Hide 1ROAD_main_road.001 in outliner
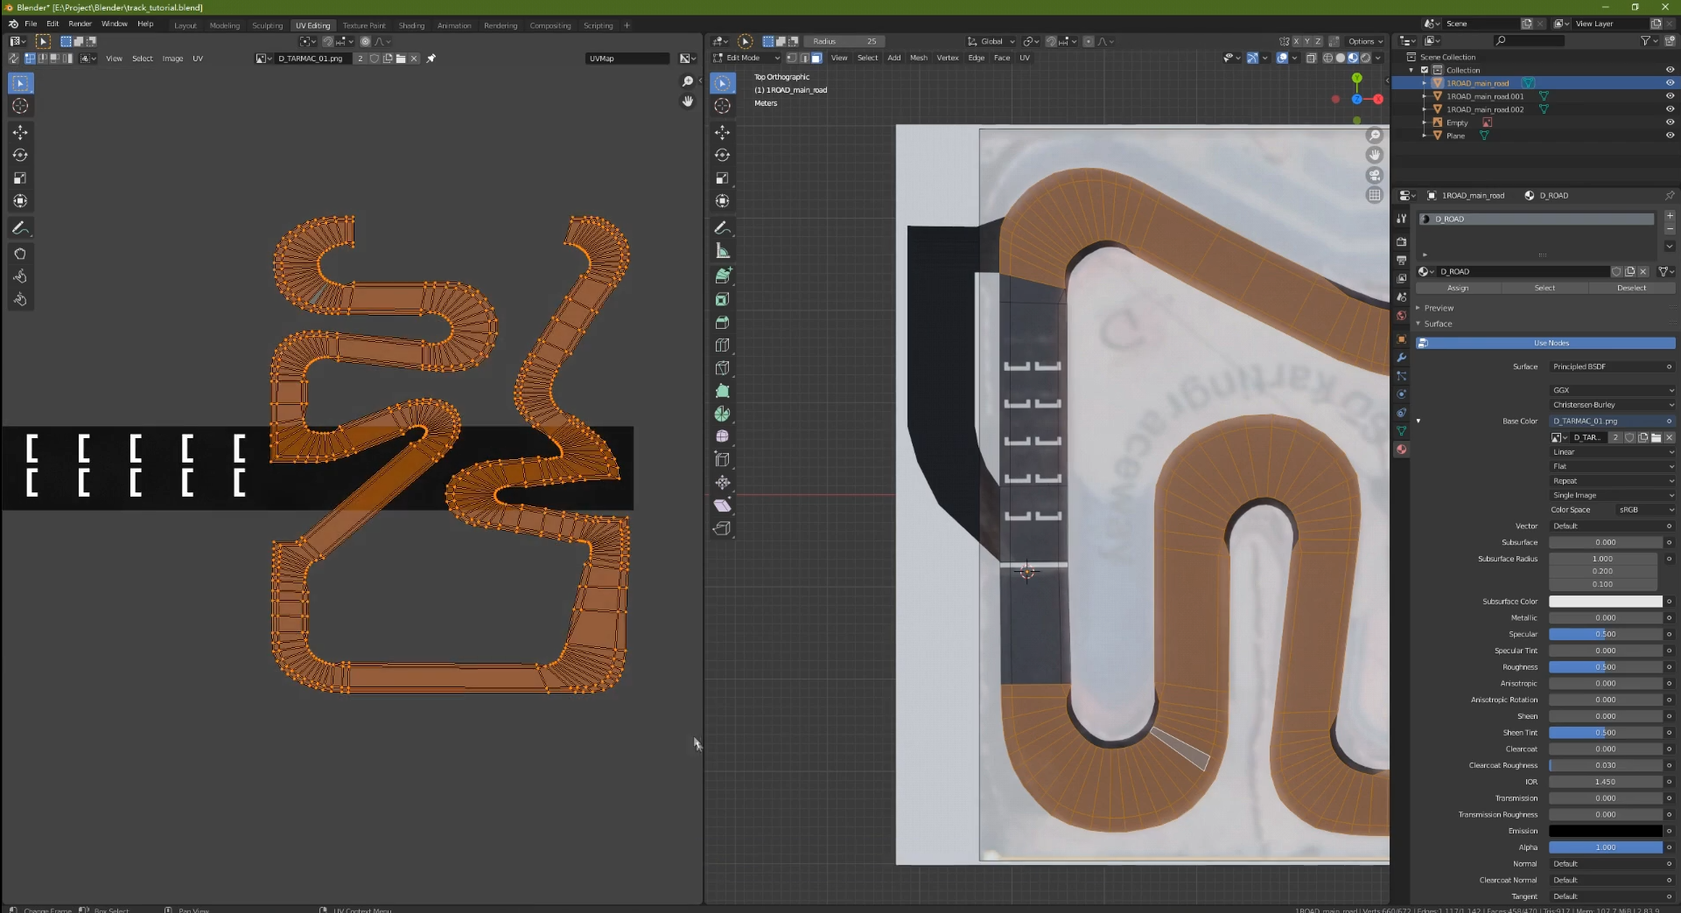1681x913 pixels. click(x=1669, y=96)
